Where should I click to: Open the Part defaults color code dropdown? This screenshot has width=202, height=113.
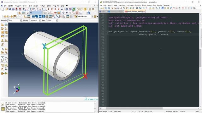(x=85, y=16)
